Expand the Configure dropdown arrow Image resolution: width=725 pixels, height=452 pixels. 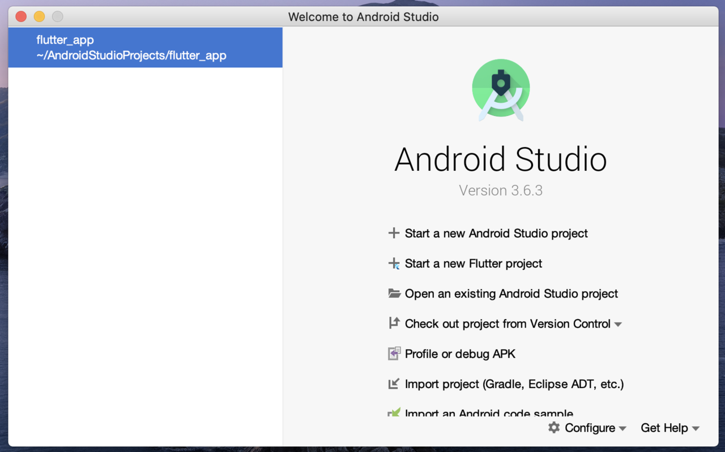pos(622,428)
